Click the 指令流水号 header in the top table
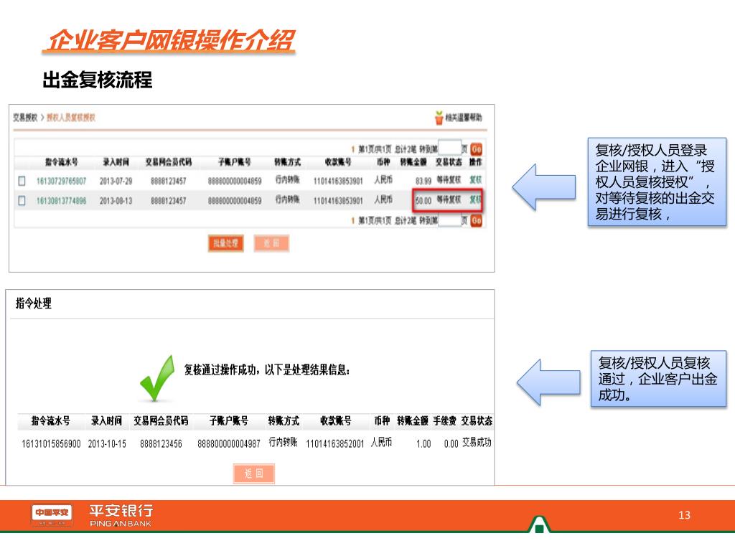 click(x=62, y=162)
